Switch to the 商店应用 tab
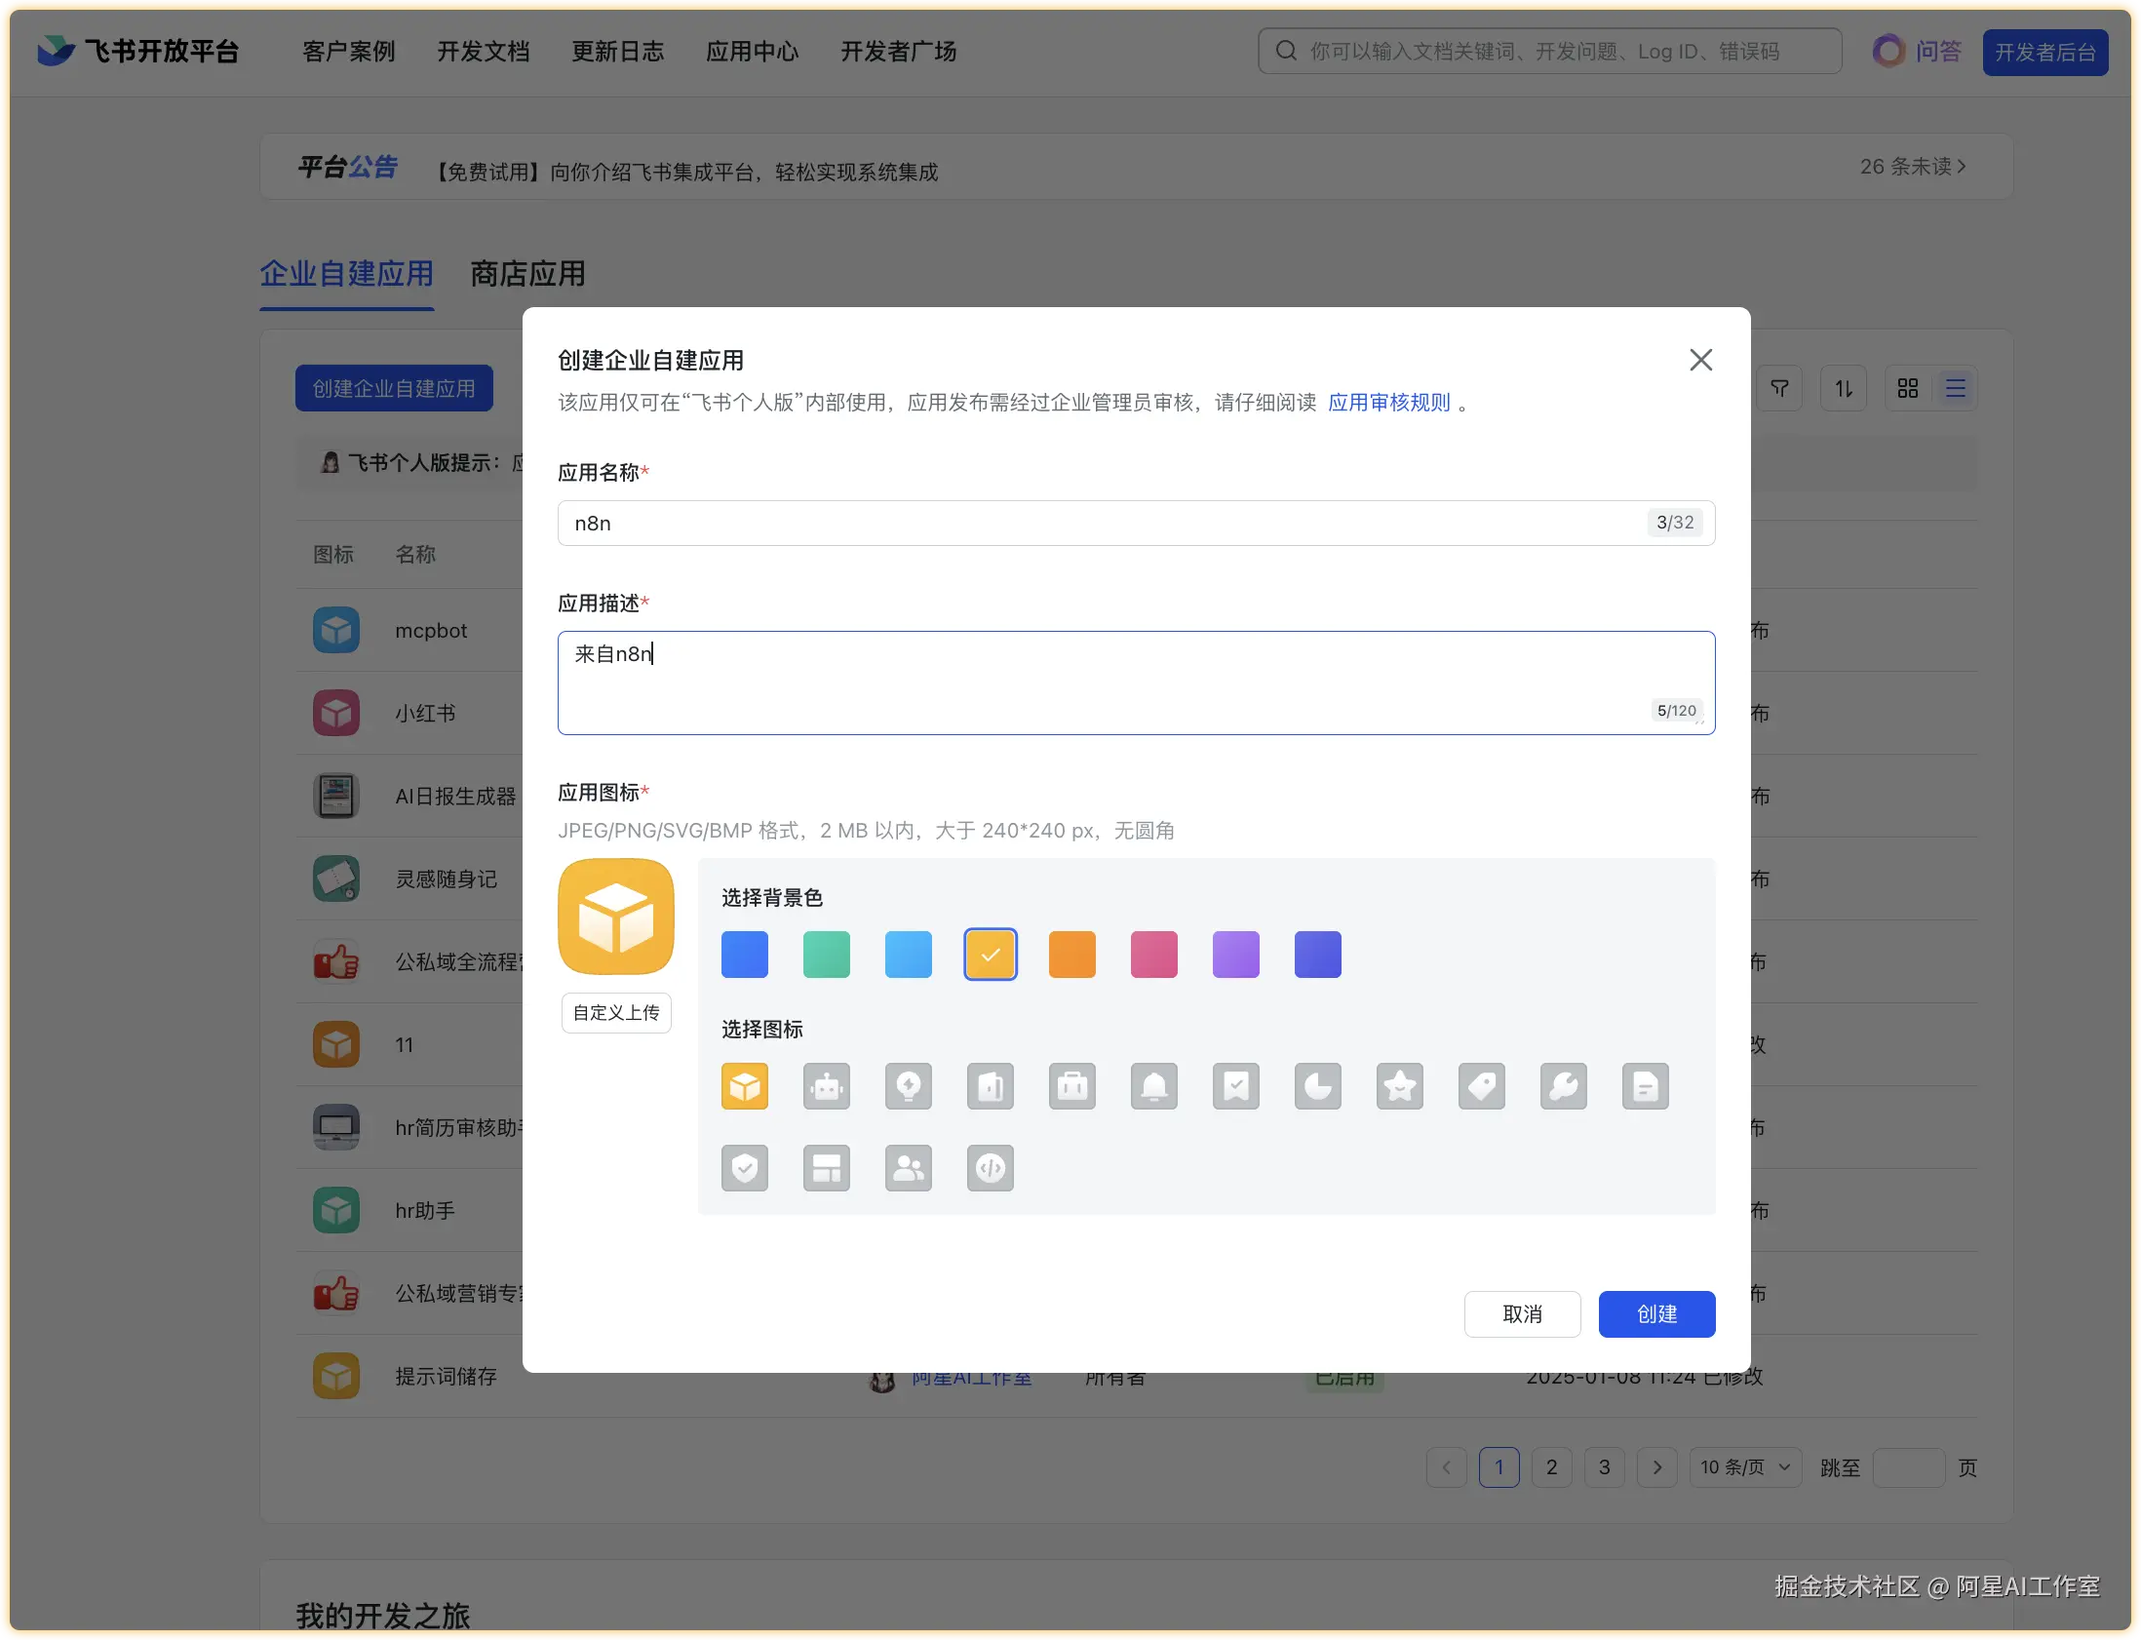 (x=527, y=274)
